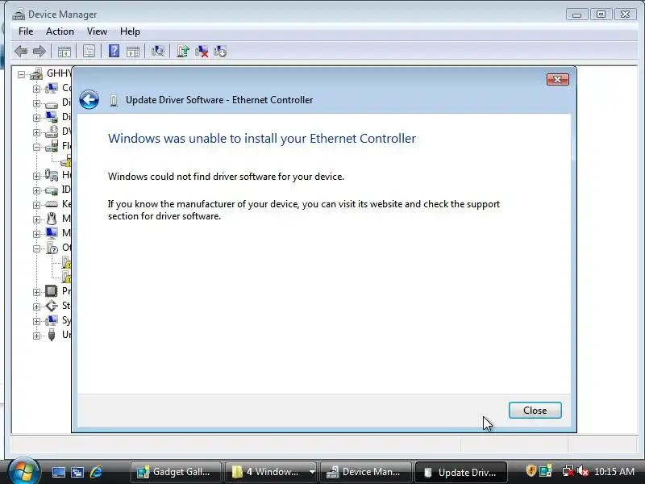
Task: Expand the Monitors category node
Action: tap(36, 234)
